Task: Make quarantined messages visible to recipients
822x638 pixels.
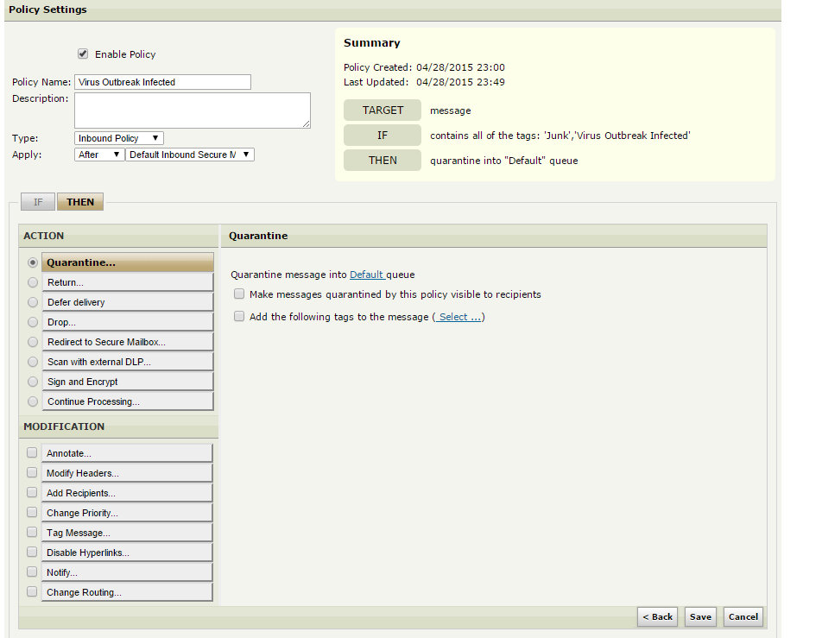Action: [x=239, y=294]
